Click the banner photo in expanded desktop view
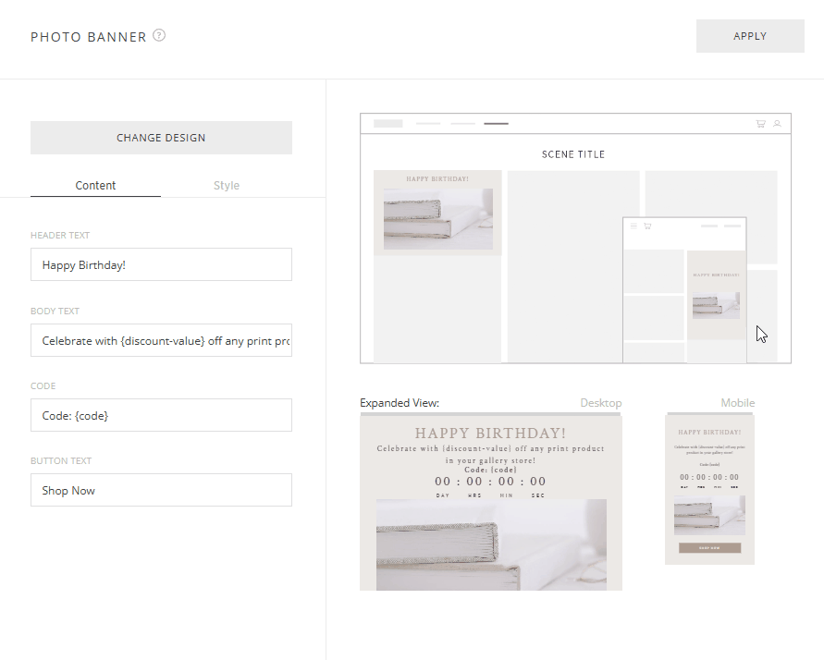This screenshot has width=824, height=660. tap(490, 545)
